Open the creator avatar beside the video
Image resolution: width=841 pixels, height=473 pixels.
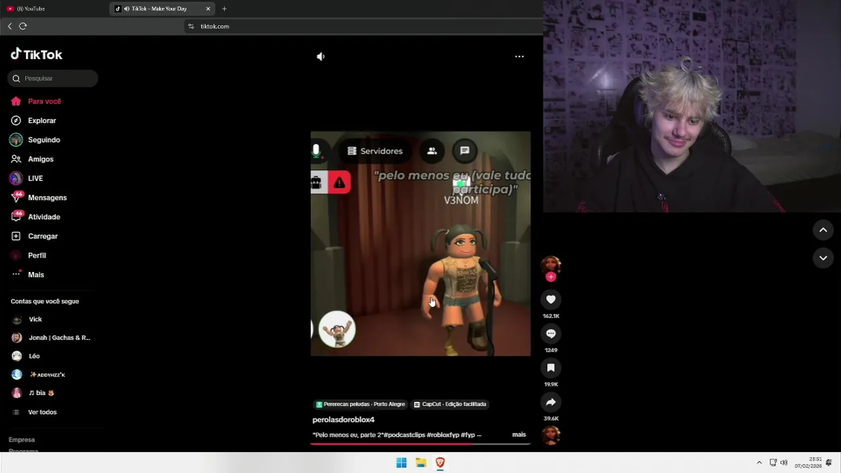551,265
